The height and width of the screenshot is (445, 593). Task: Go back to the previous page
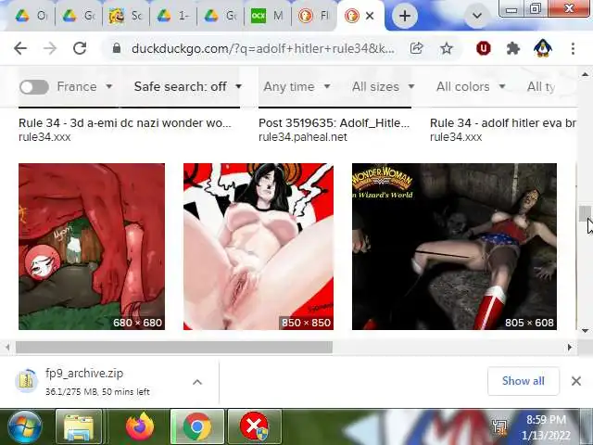tap(20, 48)
